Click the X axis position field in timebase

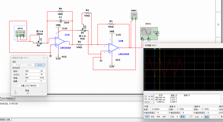point(162,113)
